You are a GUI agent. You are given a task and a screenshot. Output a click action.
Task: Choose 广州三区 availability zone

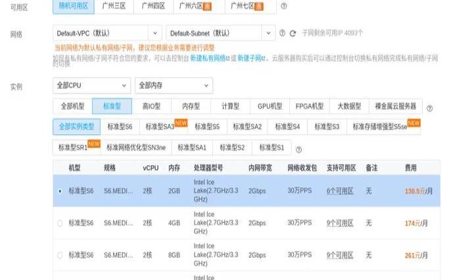point(114,6)
